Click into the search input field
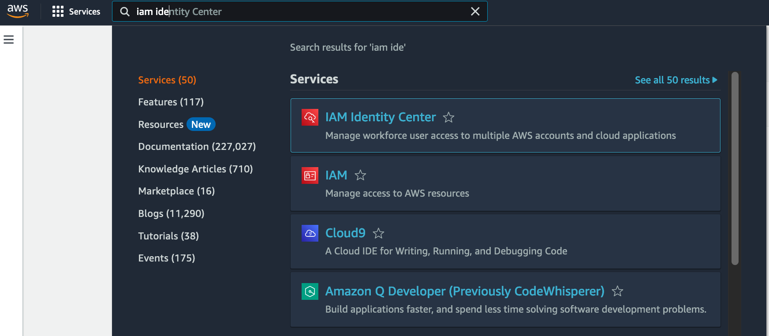The height and width of the screenshot is (336, 769). [x=300, y=11]
